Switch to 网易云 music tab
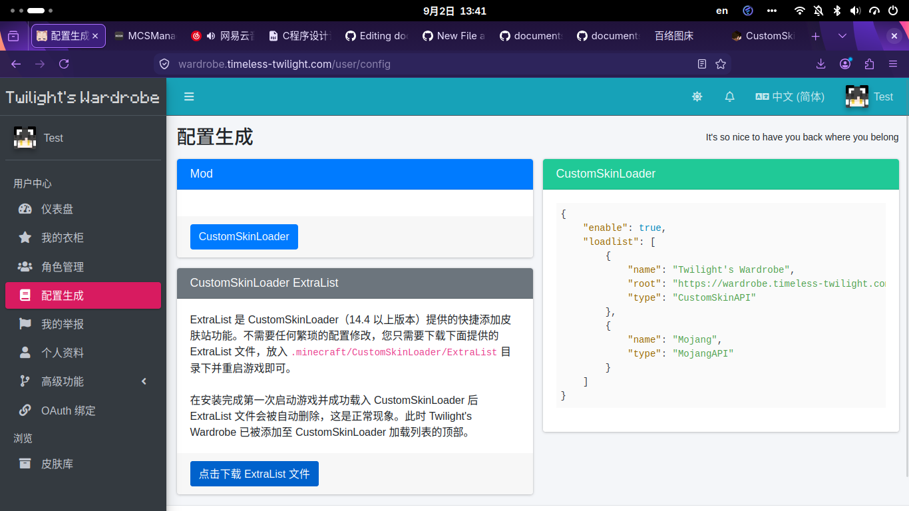 coord(222,36)
